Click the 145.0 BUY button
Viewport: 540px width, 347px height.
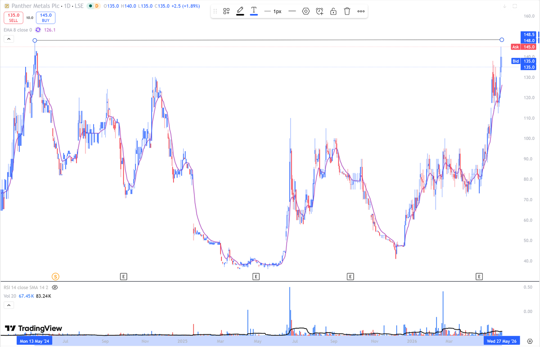click(x=46, y=18)
